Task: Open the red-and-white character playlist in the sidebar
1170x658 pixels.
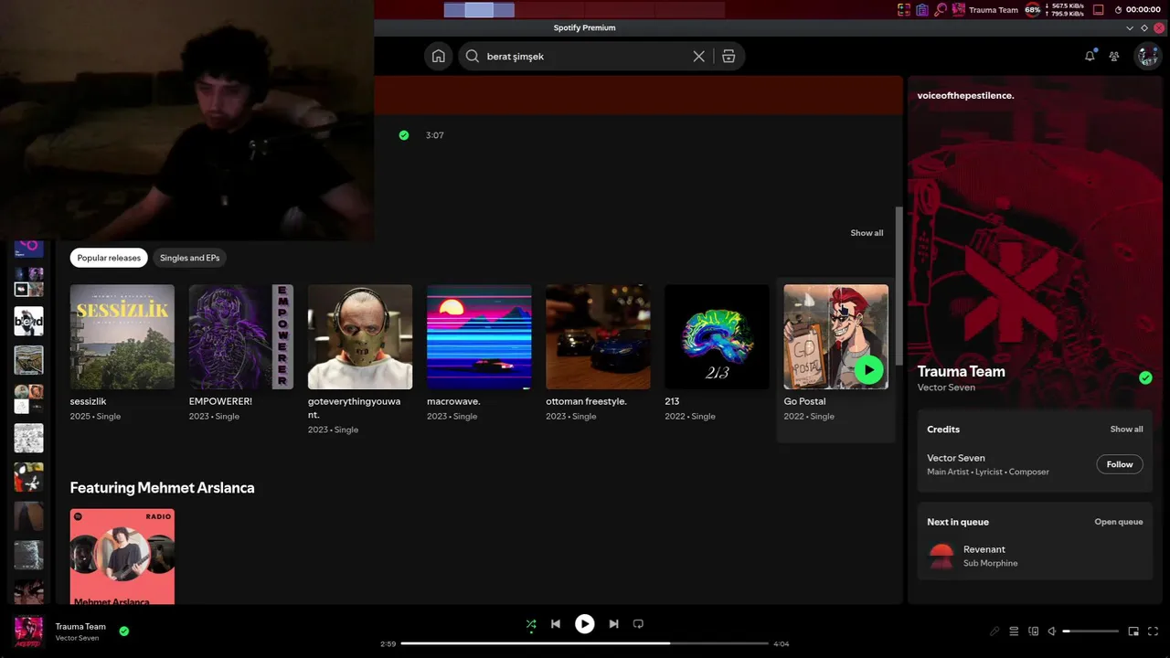Action: [28, 477]
